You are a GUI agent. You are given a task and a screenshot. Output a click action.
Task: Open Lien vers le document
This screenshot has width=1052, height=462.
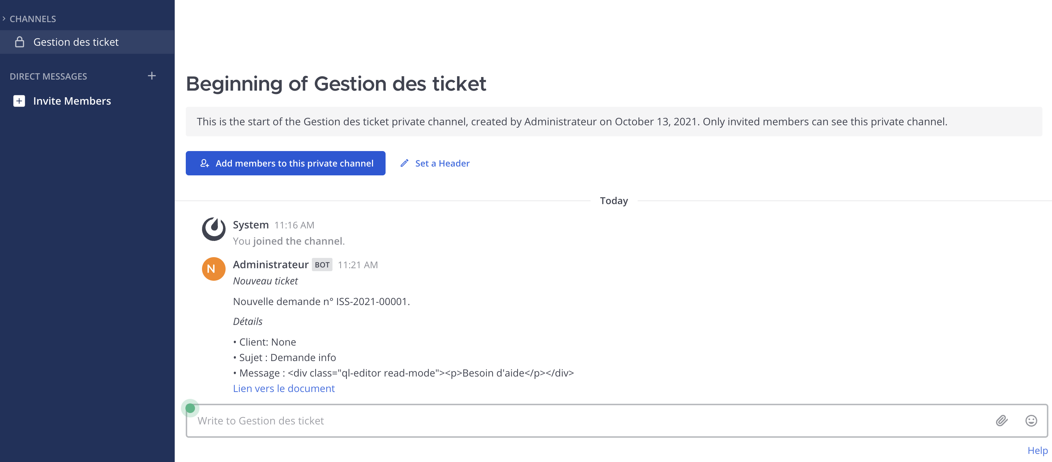coord(283,388)
